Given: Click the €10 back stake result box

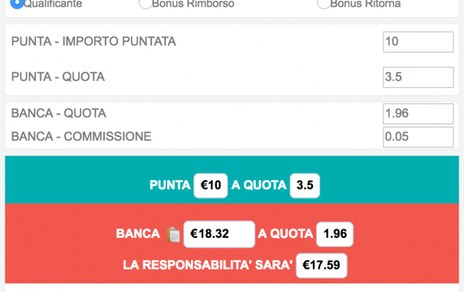Looking at the screenshot, I should coord(211,185).
